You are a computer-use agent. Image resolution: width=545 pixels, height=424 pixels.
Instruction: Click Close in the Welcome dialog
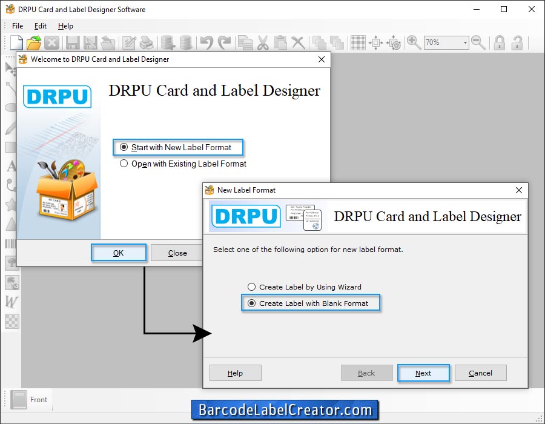pos(177,253)
